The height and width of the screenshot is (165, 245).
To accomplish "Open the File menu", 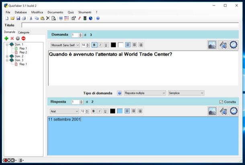I will 8,12.
